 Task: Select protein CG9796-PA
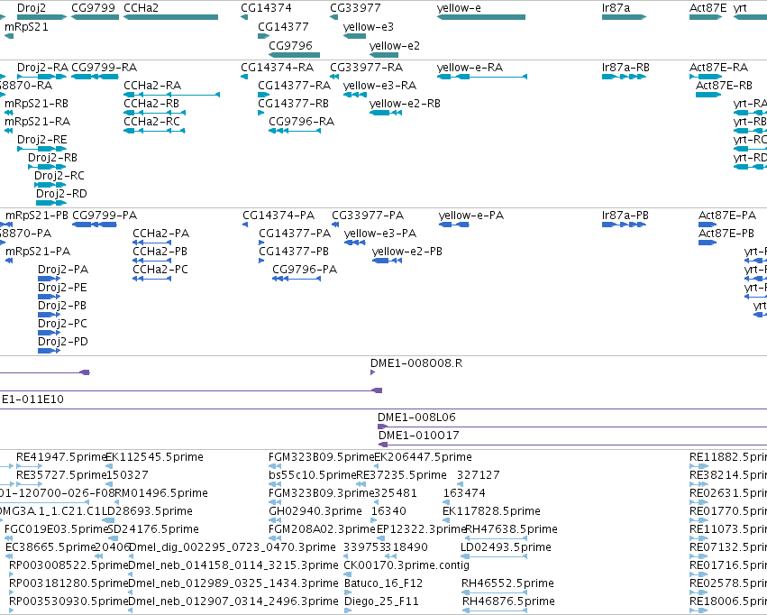pos(297,279)
